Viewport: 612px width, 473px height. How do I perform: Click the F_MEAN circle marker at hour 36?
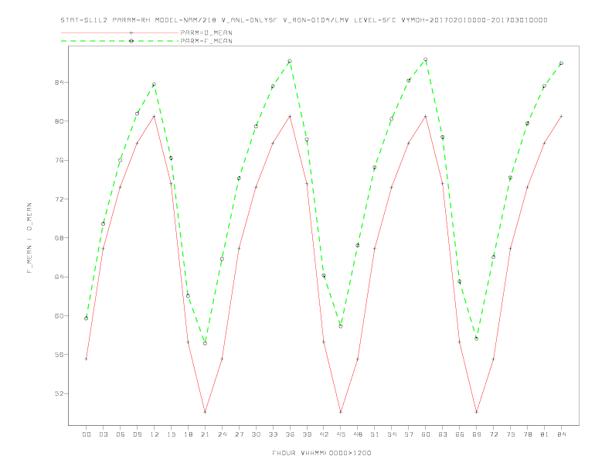[290, 61]
